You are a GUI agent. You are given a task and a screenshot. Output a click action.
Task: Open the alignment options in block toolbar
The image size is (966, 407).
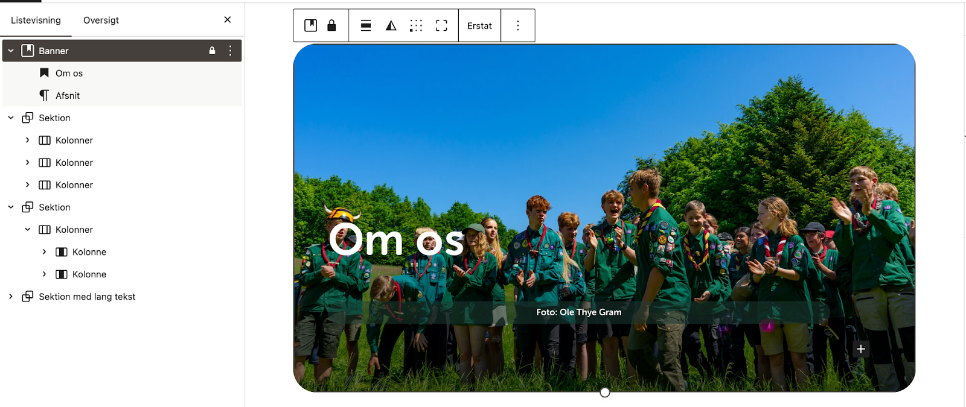pos(366,25)
